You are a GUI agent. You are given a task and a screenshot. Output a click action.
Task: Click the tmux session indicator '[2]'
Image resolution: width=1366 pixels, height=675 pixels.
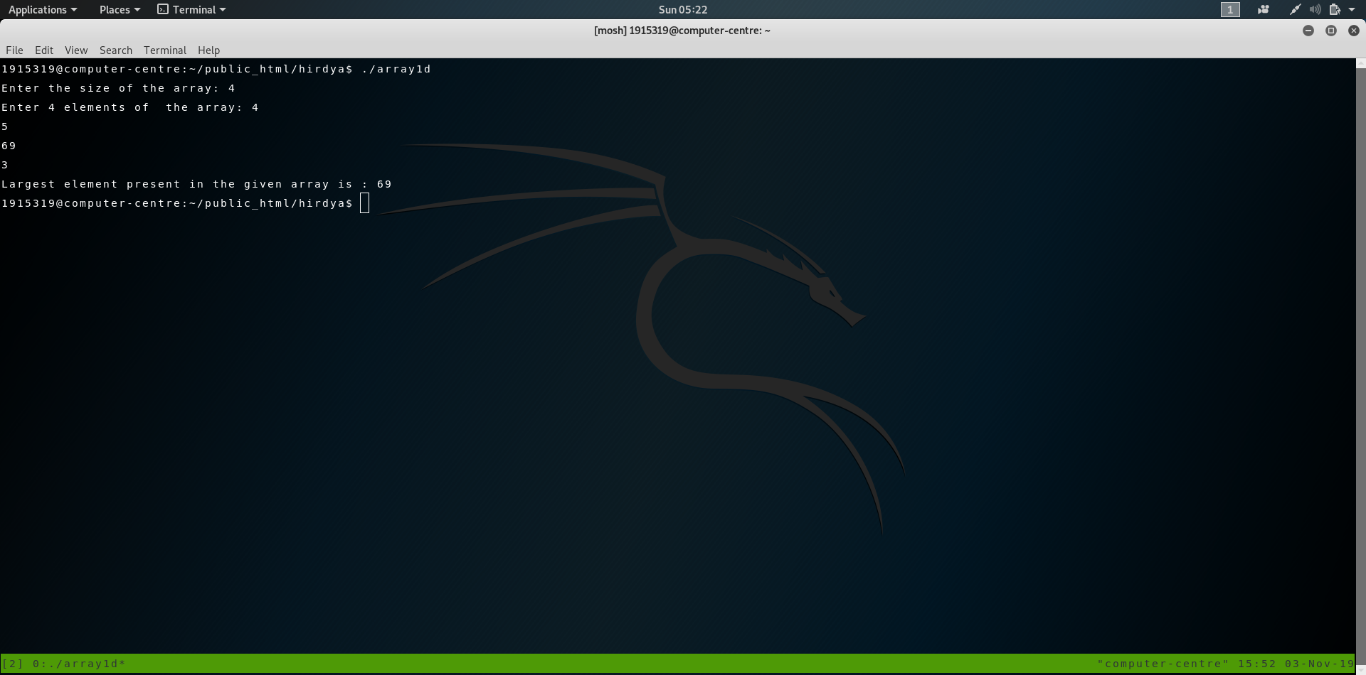12,664
